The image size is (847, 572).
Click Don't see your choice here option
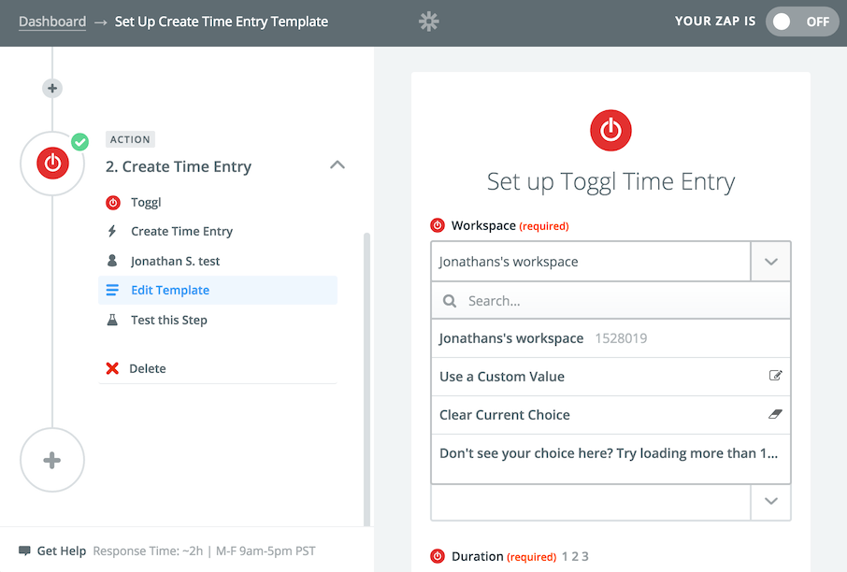point(610,453)
